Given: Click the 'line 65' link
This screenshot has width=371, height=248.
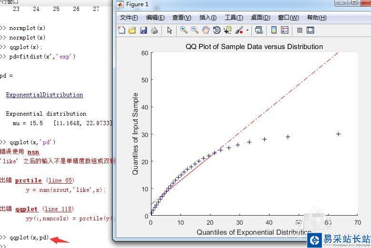Looking at the screenshot, I should point(60,180).
